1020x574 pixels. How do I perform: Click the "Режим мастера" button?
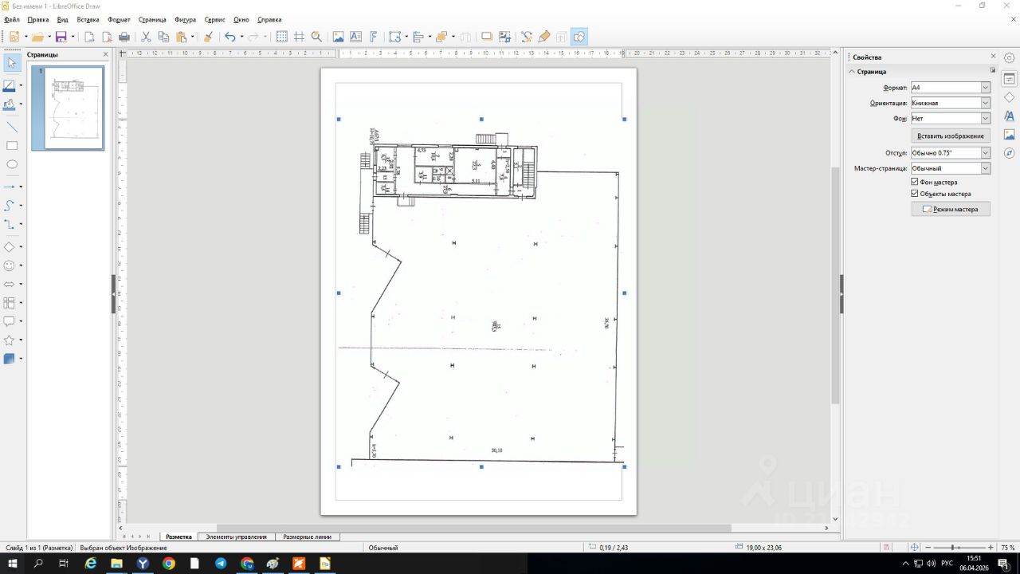[951, 209]
